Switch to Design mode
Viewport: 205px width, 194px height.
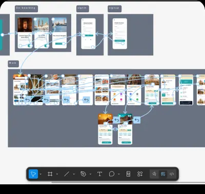[x=163, y=174]
